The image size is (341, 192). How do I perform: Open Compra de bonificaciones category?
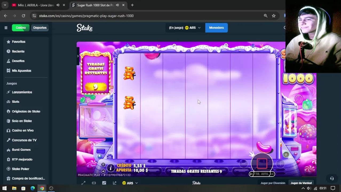pos(26,178)
